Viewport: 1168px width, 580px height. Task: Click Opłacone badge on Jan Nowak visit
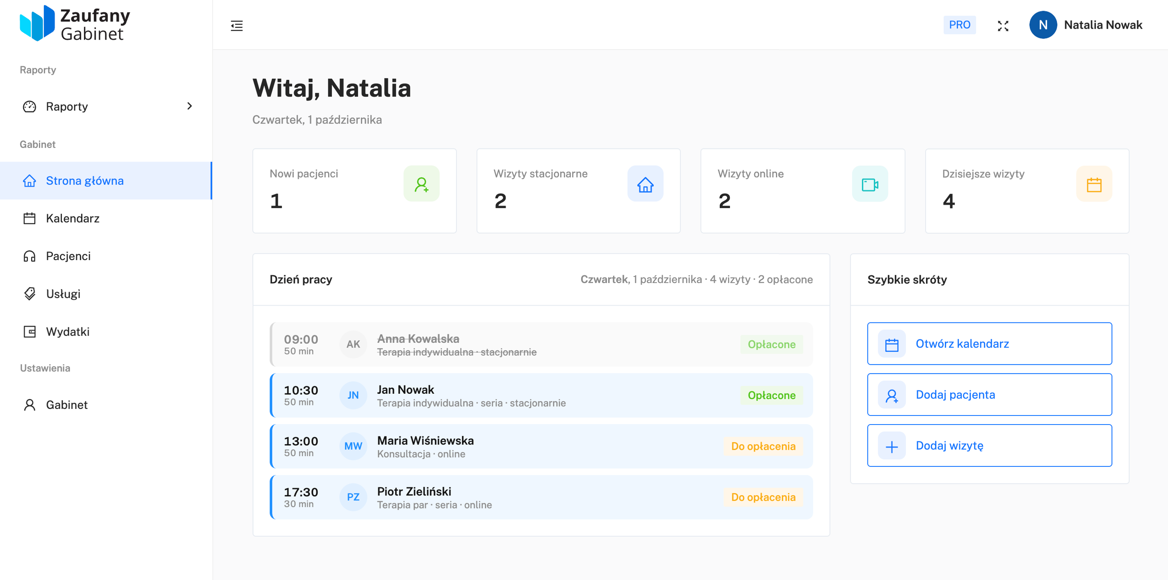point(771,395)
